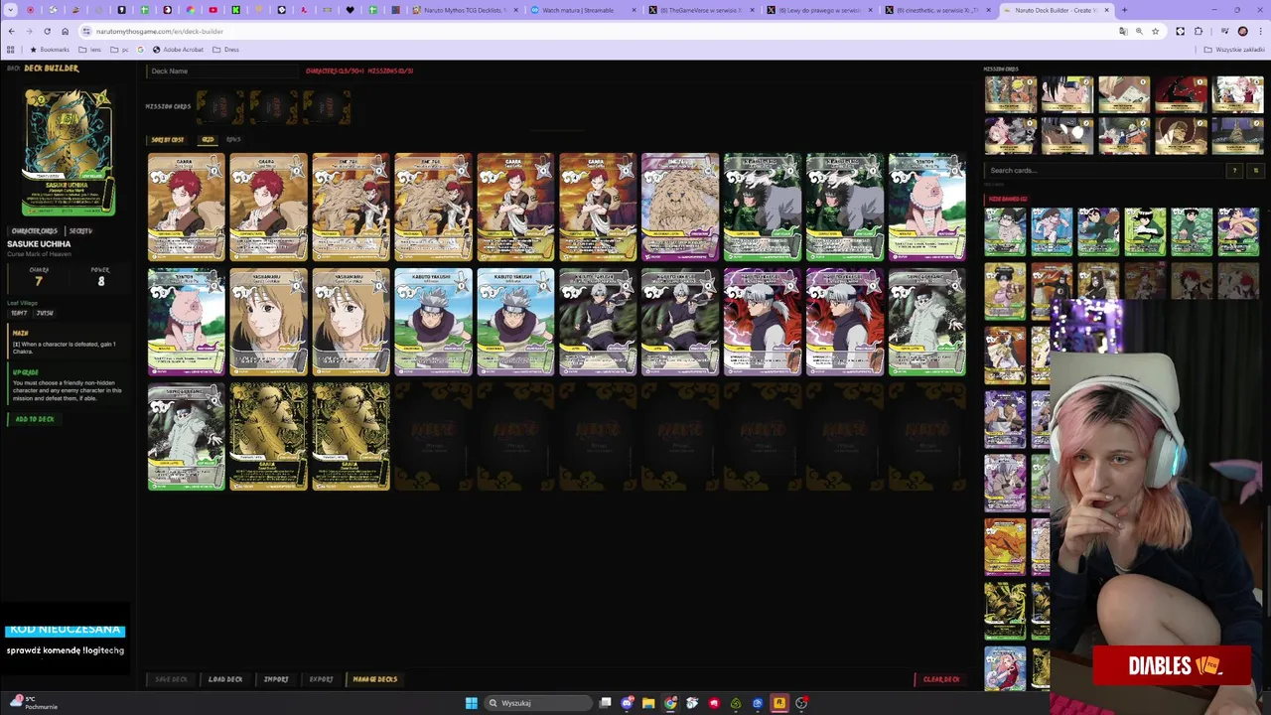
Task: Open the help question-mark button beside search
Action: (1234, 171)
